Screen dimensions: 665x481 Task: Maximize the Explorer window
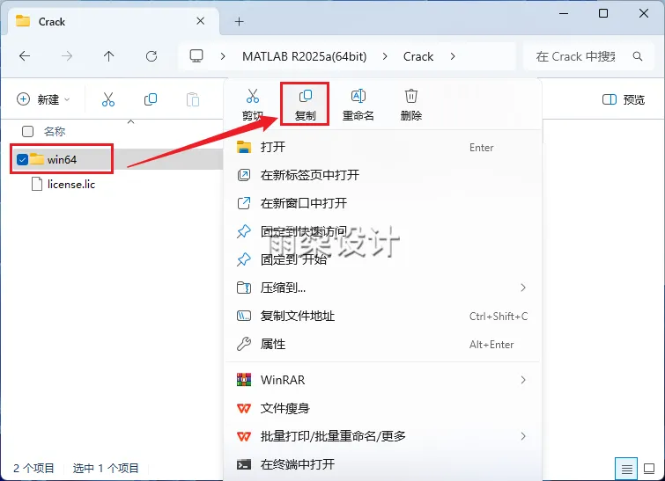pyautogui.click(x=603, y=13)
